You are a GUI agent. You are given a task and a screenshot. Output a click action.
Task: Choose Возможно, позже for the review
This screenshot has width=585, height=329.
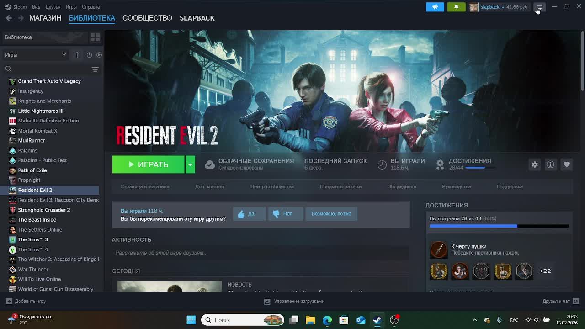point(331,213)
